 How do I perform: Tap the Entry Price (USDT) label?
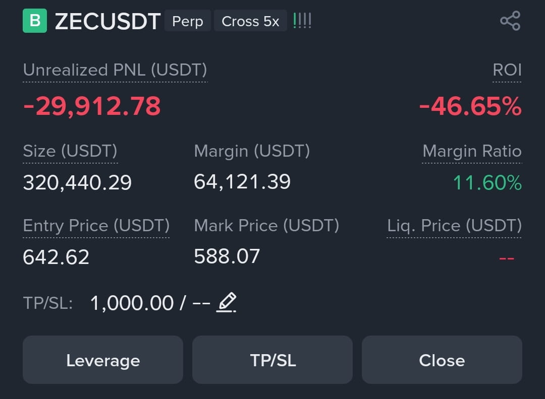[x=96, y=226]
